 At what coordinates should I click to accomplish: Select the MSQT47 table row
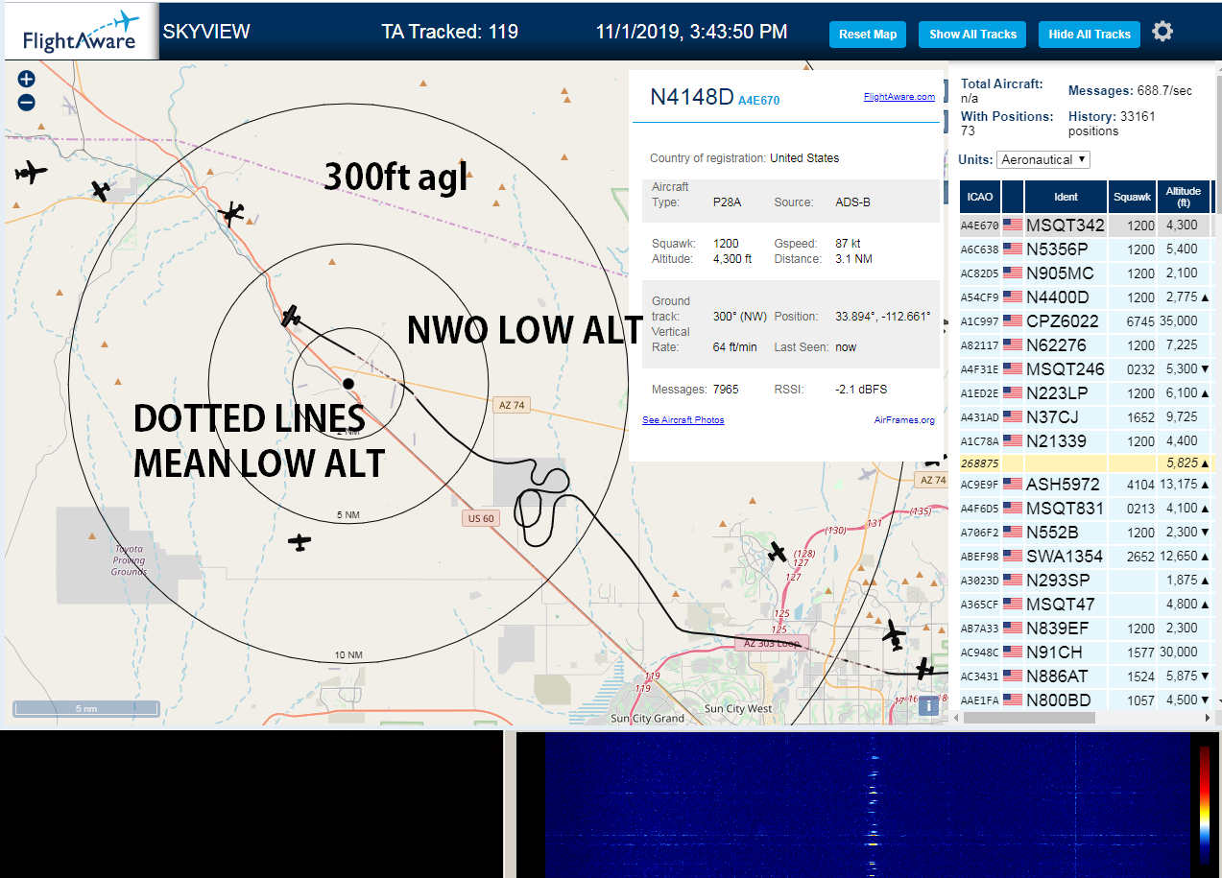[1086, 605]
